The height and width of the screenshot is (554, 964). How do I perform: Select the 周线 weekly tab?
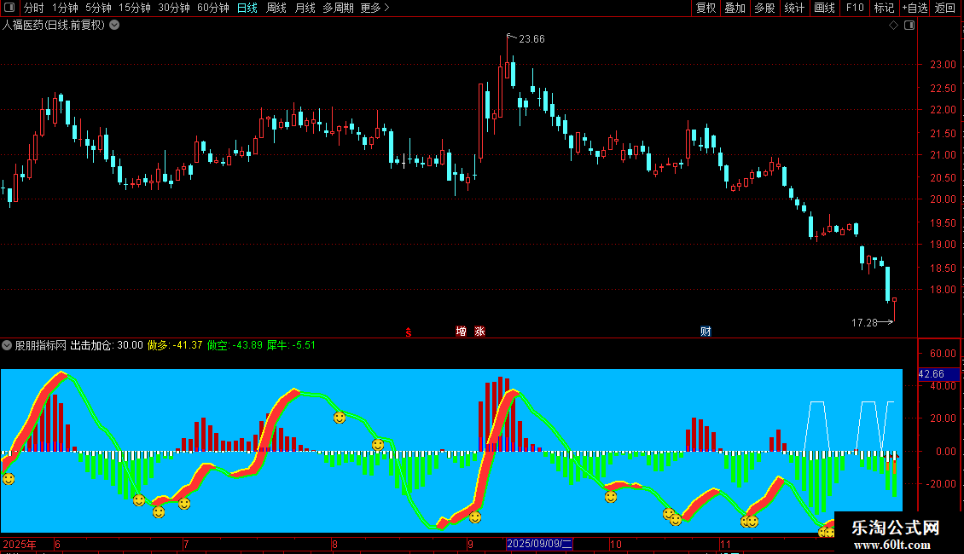coord(276,8)
